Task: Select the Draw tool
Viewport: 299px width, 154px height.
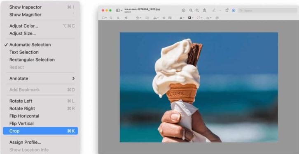Action: click(x=126, y=18)
